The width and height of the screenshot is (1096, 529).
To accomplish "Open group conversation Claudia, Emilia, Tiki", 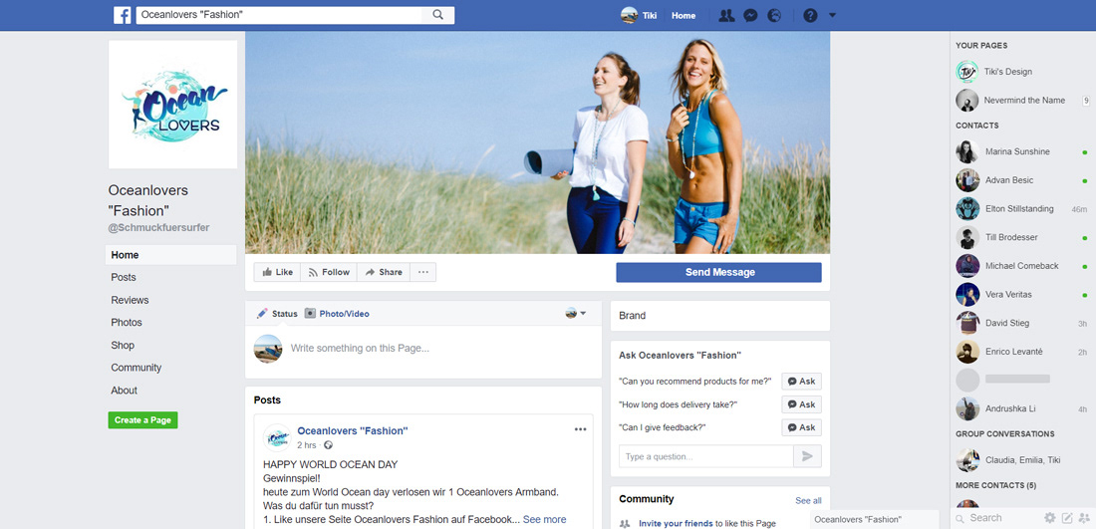I will pyautogui.click(x=1022, y=460).
